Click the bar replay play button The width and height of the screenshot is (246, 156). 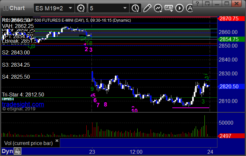(x=179, y=8)
